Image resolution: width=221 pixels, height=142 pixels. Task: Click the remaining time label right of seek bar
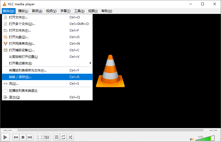(213, 130)
